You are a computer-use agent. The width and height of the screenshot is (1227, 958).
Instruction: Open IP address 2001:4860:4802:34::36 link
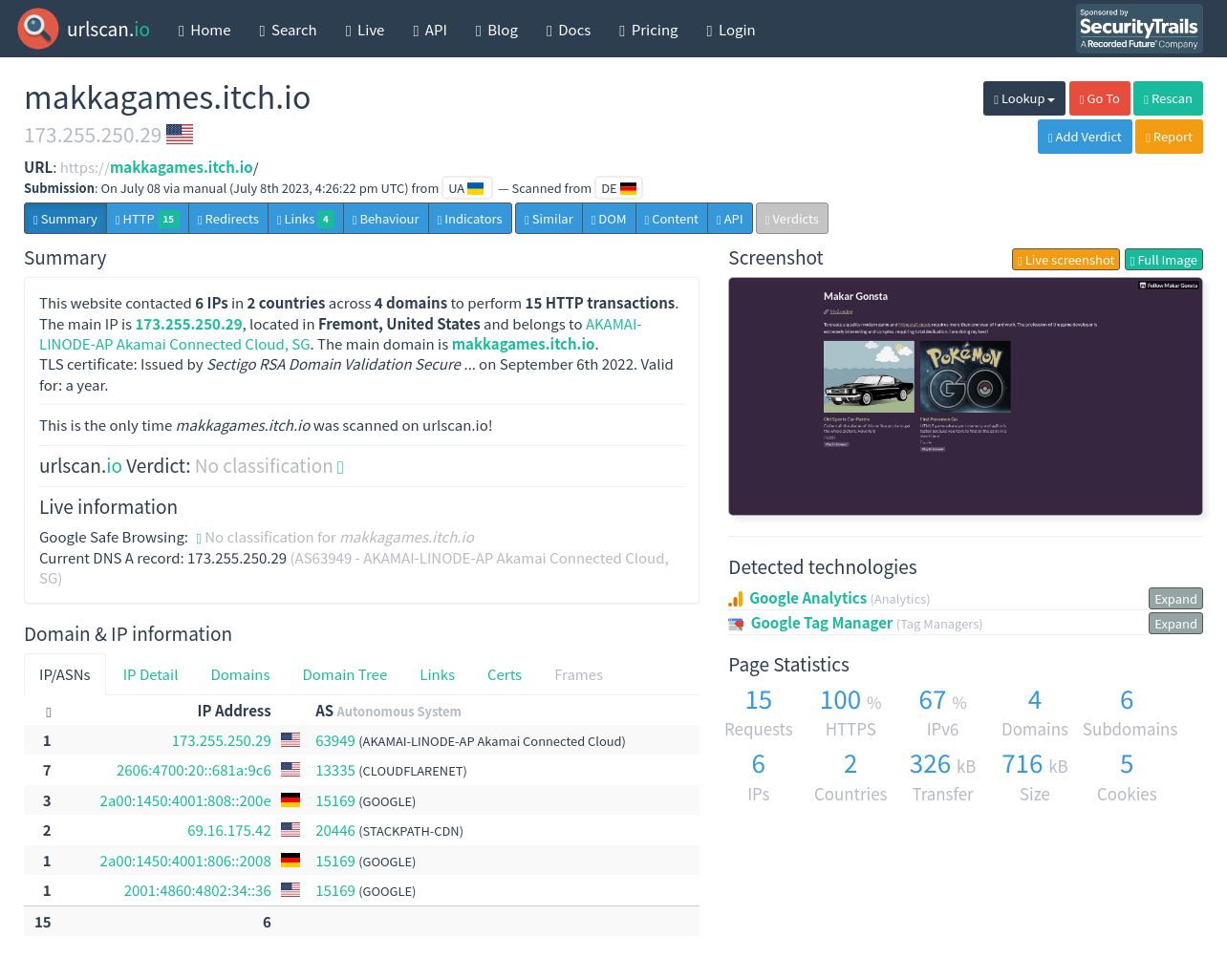point(198,890)
